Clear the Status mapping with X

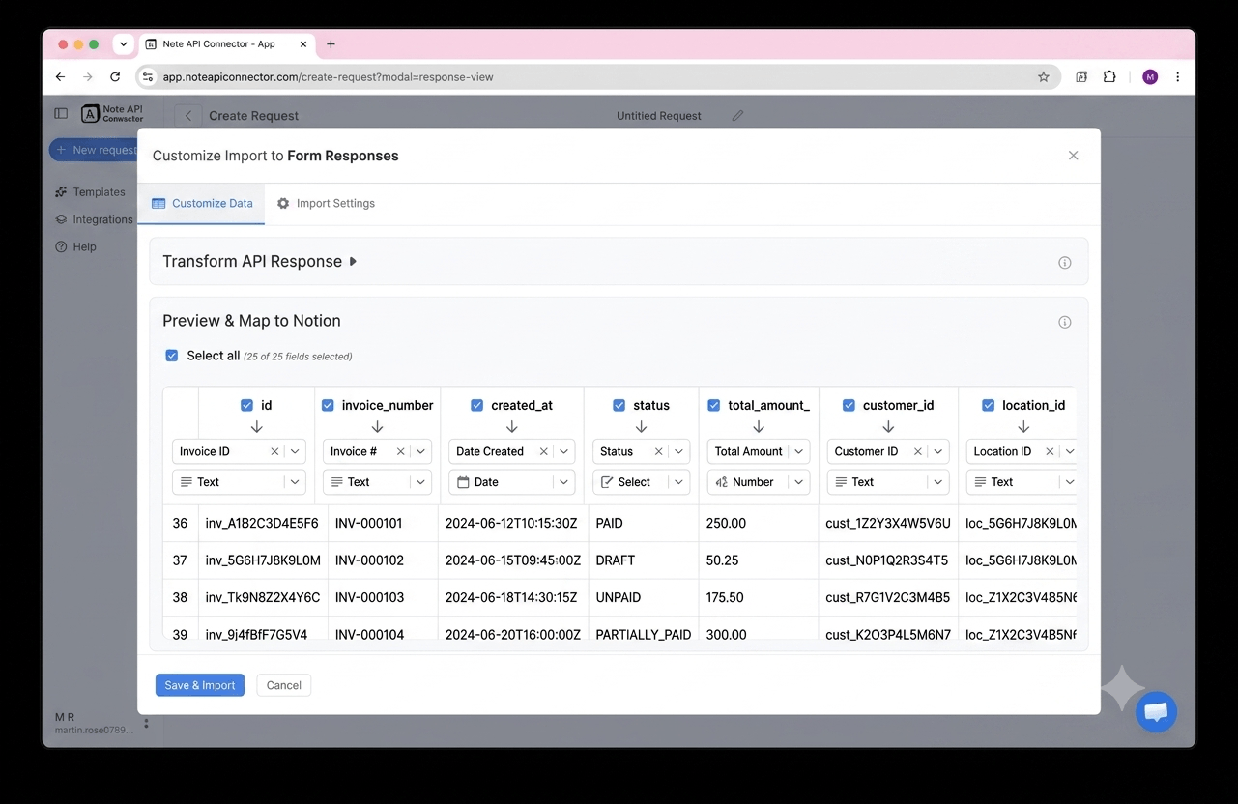click(x=658, y=451)
